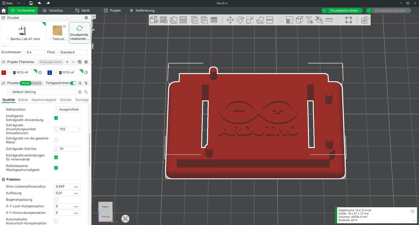The height and width of the screenshot is (225, 419).
Task: Select the Cut tool
Action: [269, 20]
